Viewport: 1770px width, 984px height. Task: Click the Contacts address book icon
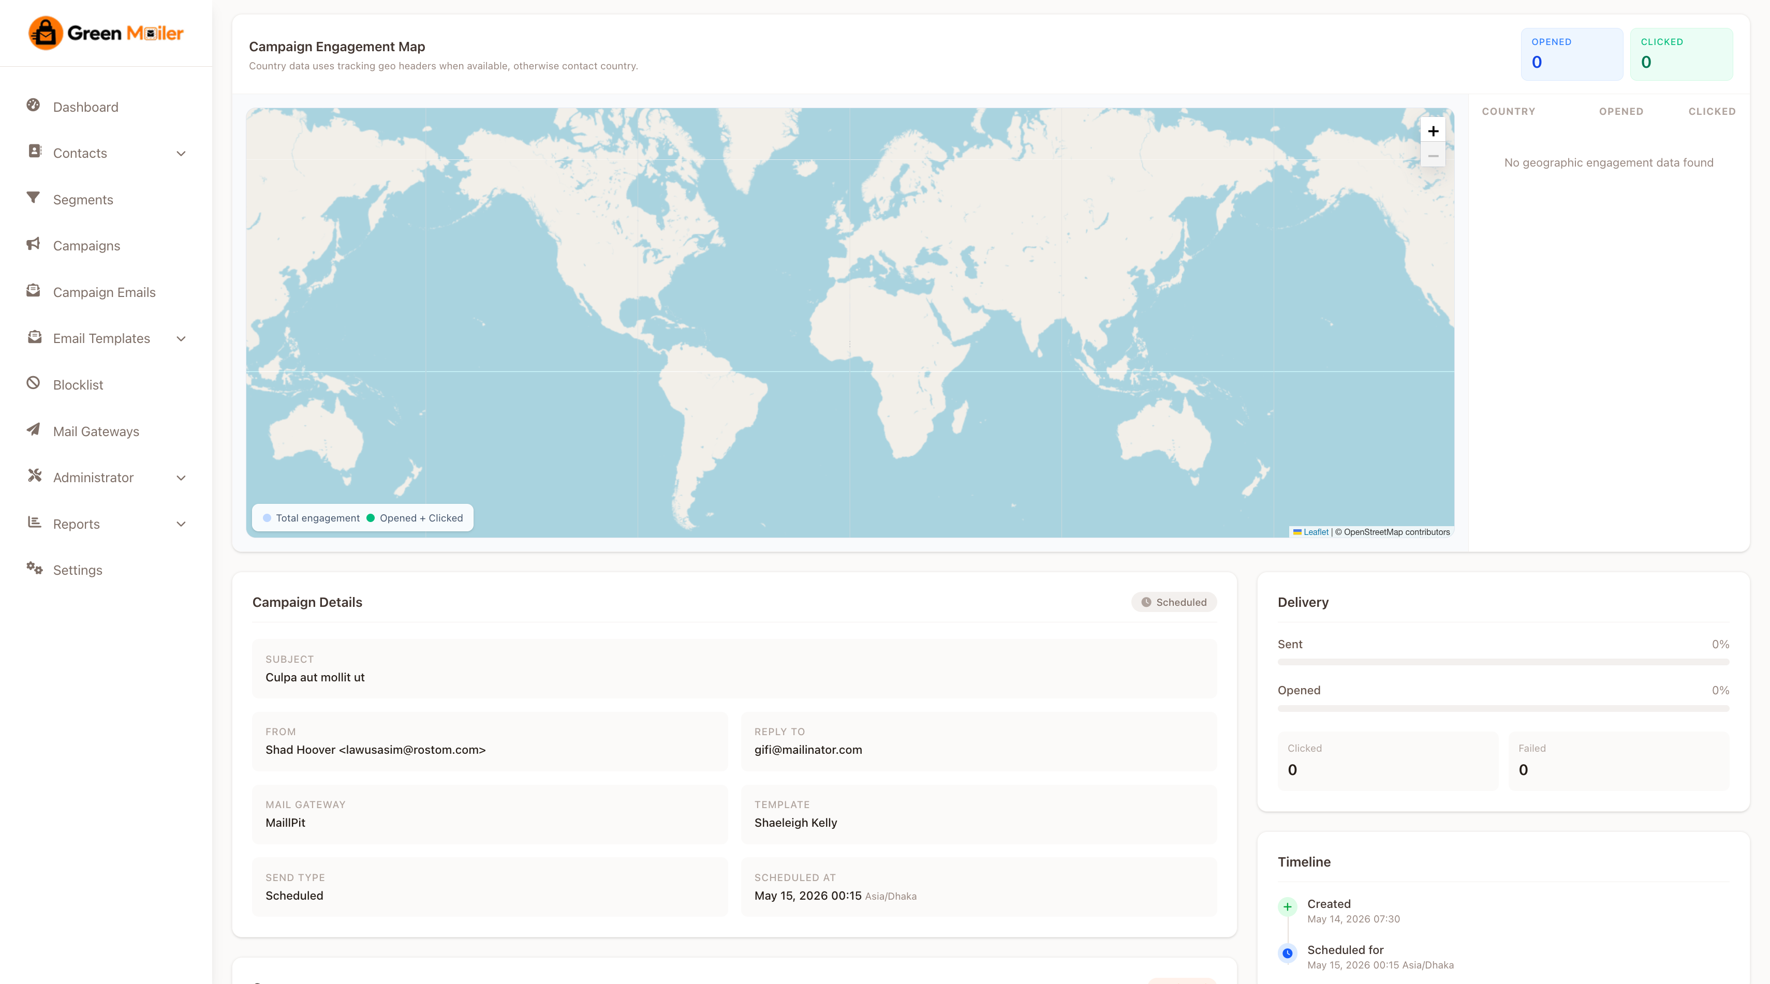point(34,151)
